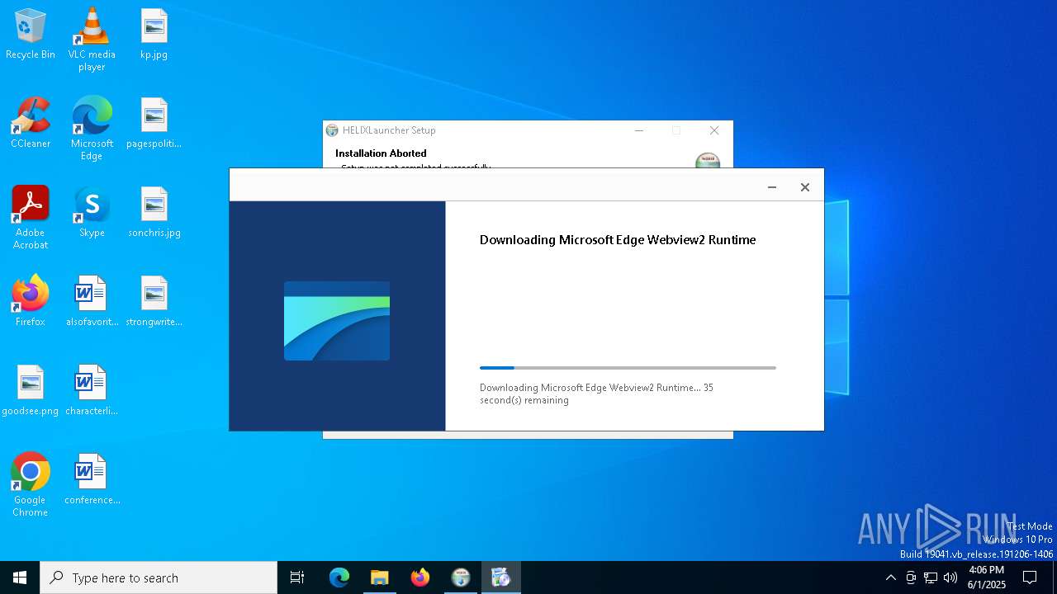Viewport: 1057px width, 594px height.
Task: Select the pagespoliti... image file
Action: (x=154, y=123)
